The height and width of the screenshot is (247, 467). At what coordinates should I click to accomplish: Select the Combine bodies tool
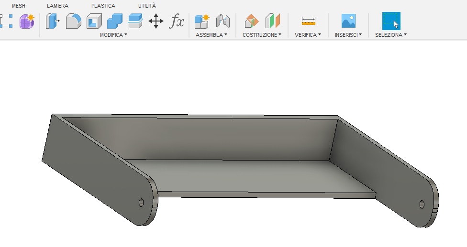[x=115, y=21]
